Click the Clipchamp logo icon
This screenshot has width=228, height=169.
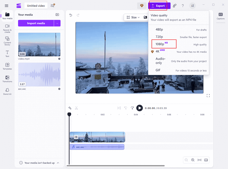[x=19, y=6]
